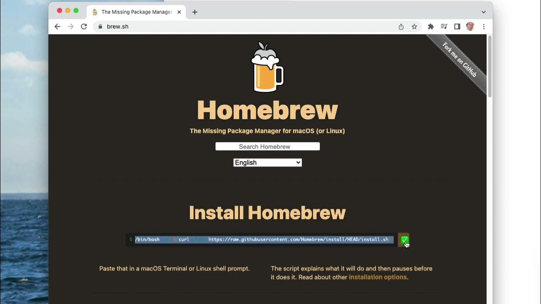
Task: Click the Paste that in a macOS Terminal text
Action: pyautogui.click(x=175, y=269)
